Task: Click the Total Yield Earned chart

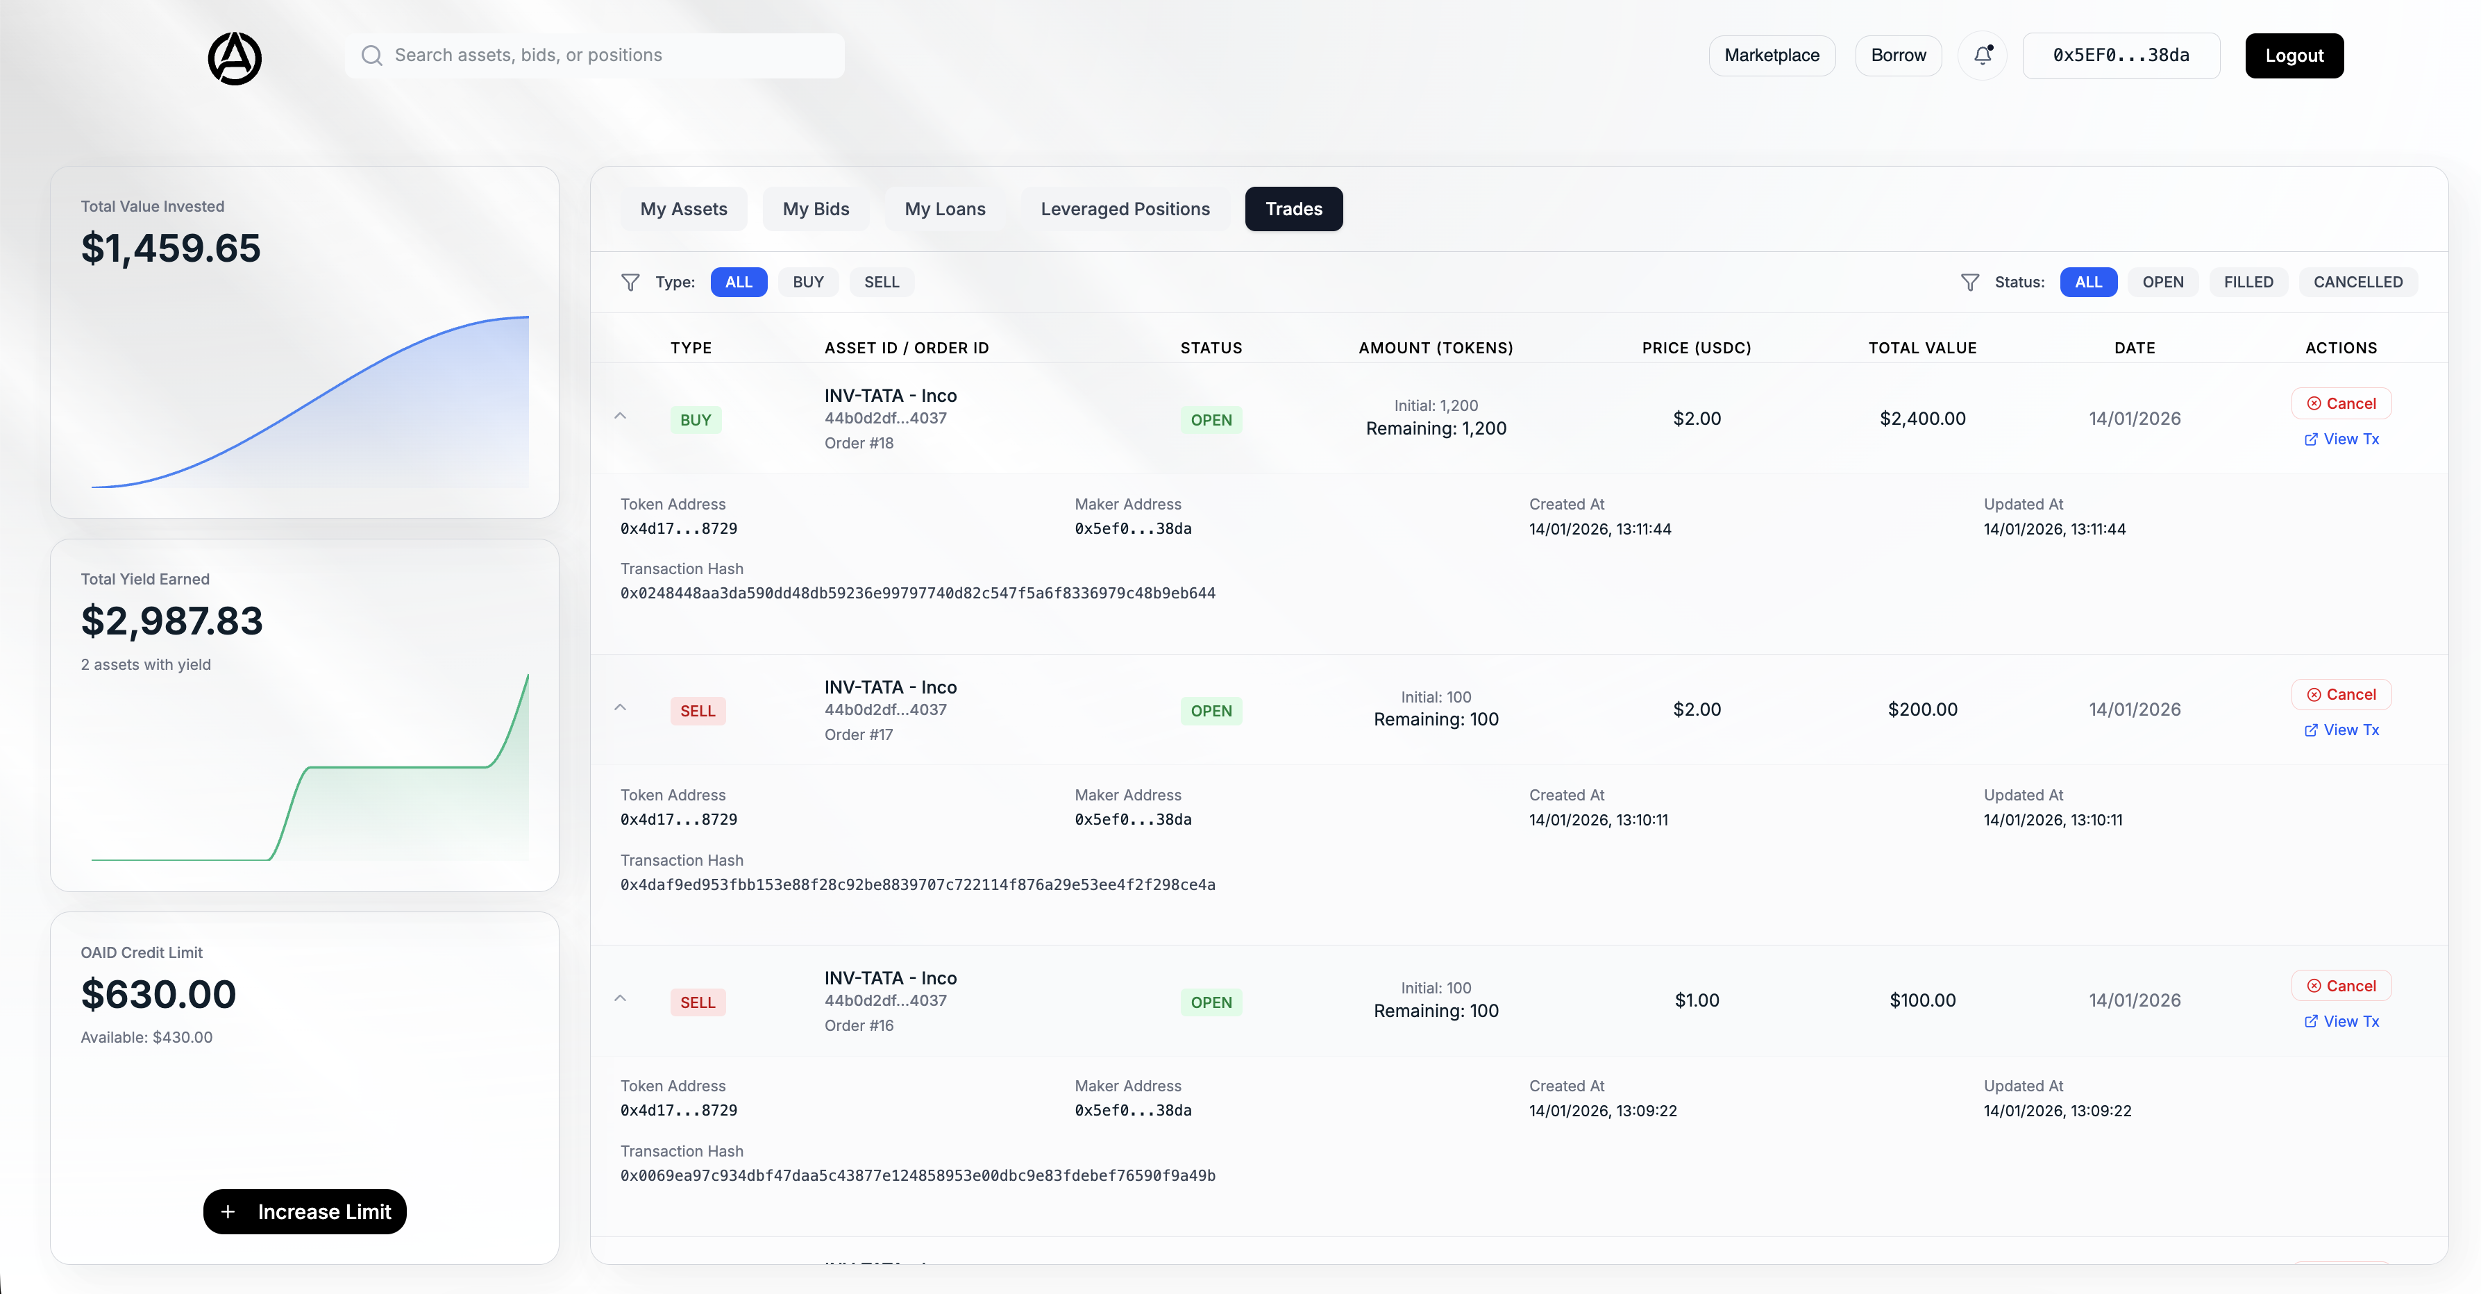Action: (310, 767)
